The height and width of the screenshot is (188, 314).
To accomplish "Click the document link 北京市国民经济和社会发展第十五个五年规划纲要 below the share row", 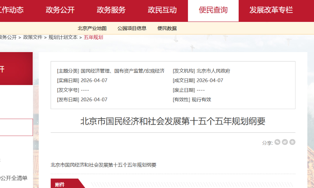I will 103,165.
